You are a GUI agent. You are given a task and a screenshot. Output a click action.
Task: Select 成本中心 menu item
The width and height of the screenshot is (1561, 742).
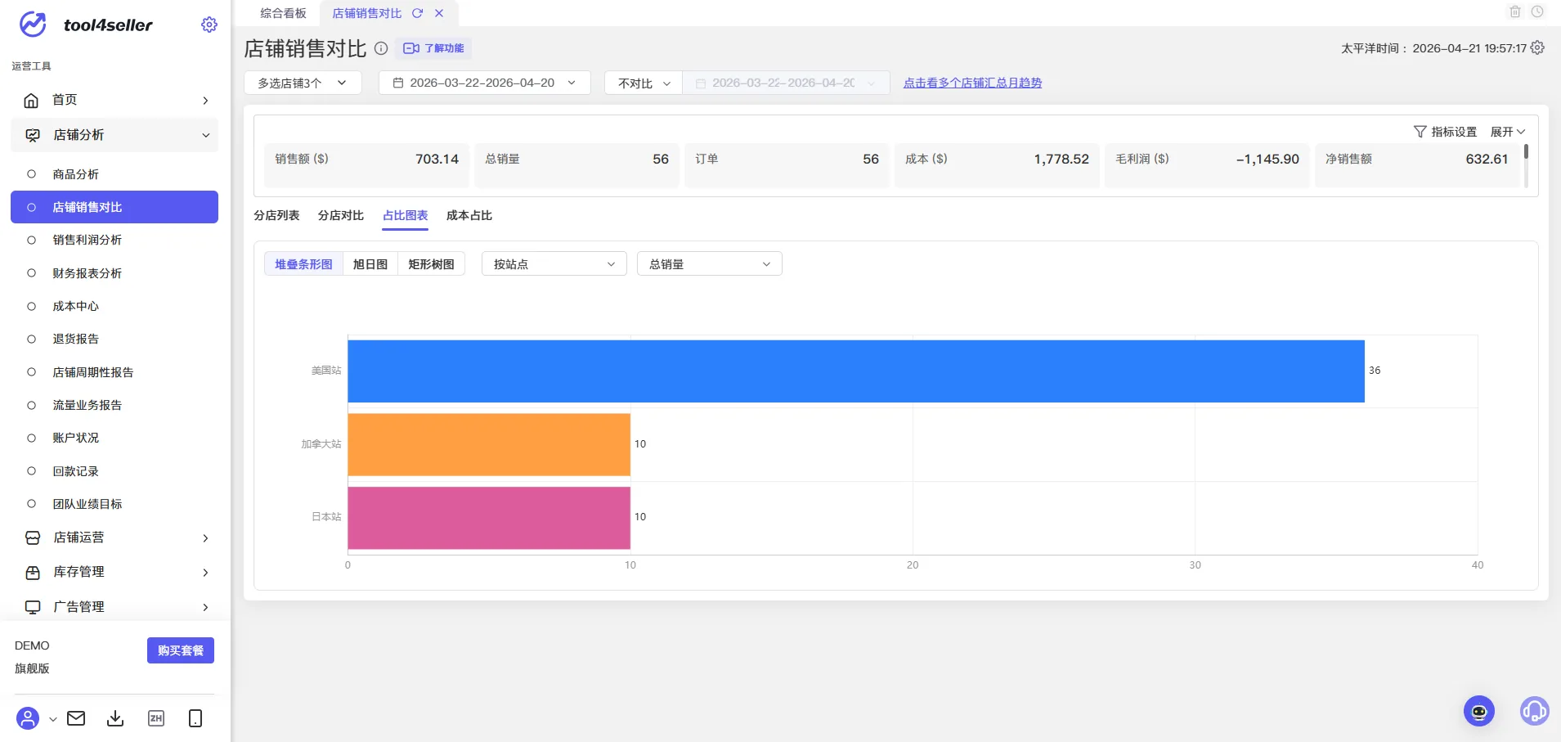coord(114,306)
